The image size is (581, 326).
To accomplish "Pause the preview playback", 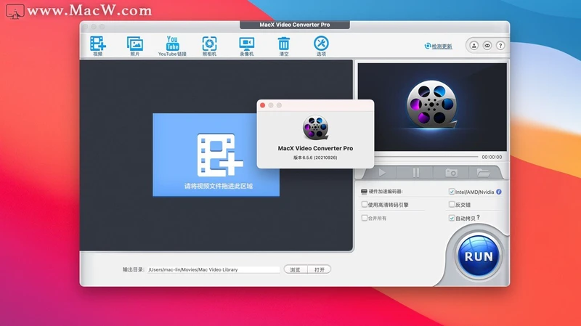I will [x=415, y=173].
